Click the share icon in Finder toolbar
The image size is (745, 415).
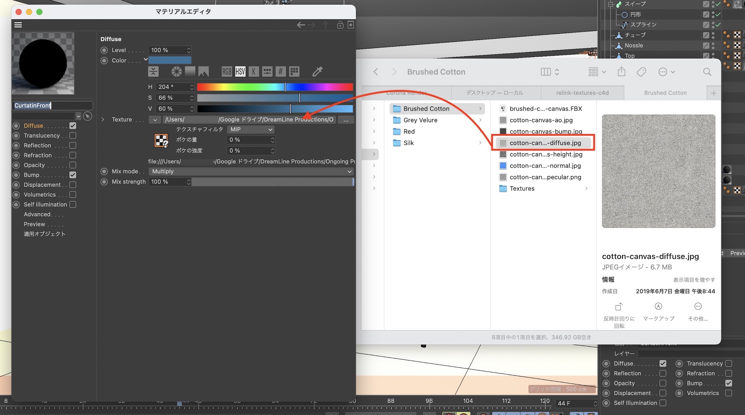pyautogui.click(x=621, y=72)
